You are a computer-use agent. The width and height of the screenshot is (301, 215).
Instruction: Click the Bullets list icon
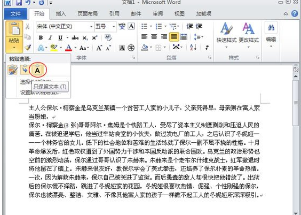(x=144, y=26)
